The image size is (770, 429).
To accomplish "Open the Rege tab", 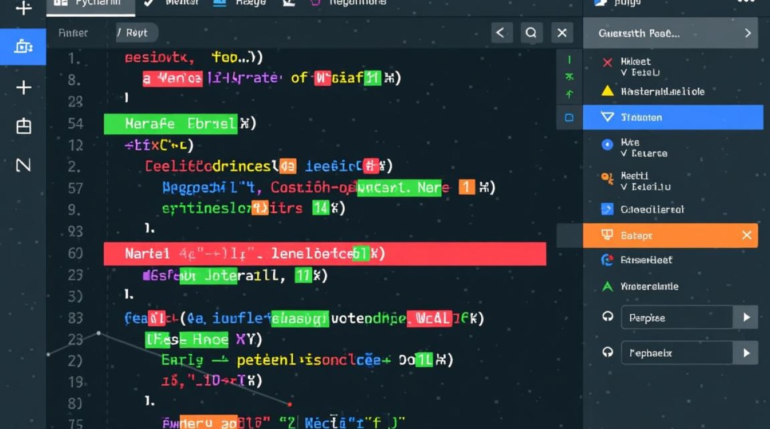I will click(239, 3).
